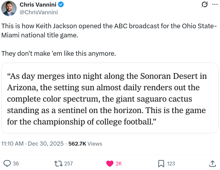Click the 36 replies count
Image resolution: width=220 pixels, height=170 pixels.
(x=16, y=163)
